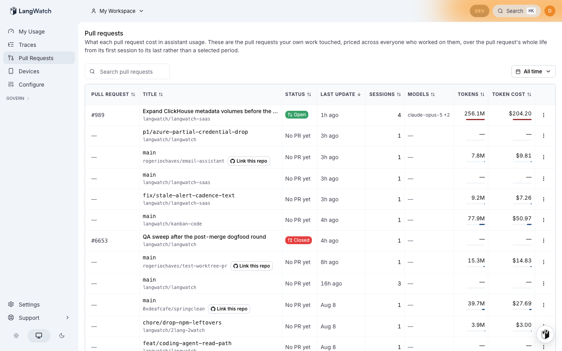Open the All time period dropdown
Screen dimensions: 562x351
tap(533, 71)
